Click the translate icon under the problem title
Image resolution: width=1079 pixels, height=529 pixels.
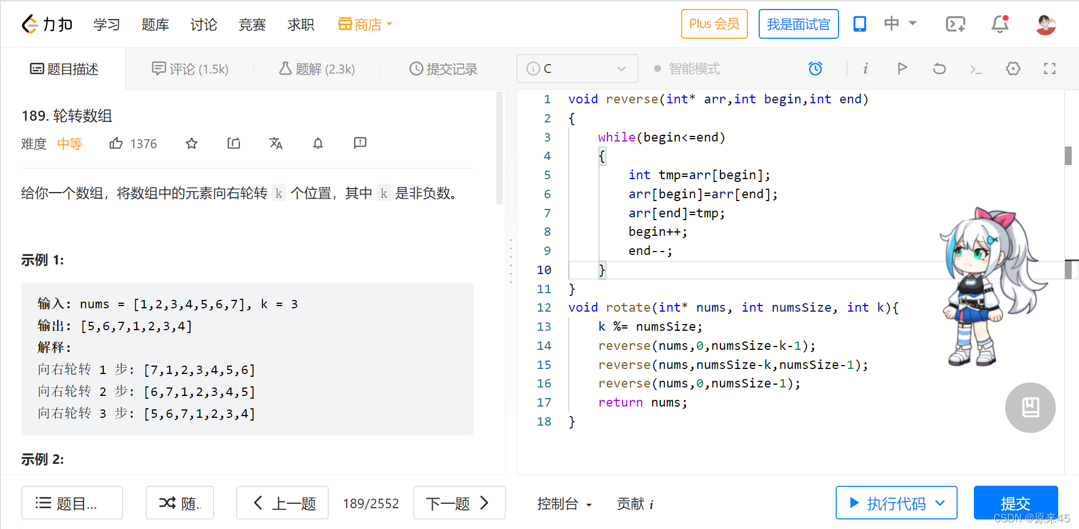pos(276,143)
